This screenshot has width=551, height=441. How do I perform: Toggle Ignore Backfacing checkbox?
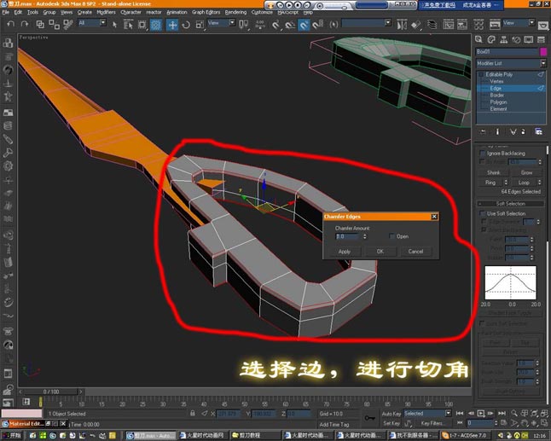pos(483,154)
